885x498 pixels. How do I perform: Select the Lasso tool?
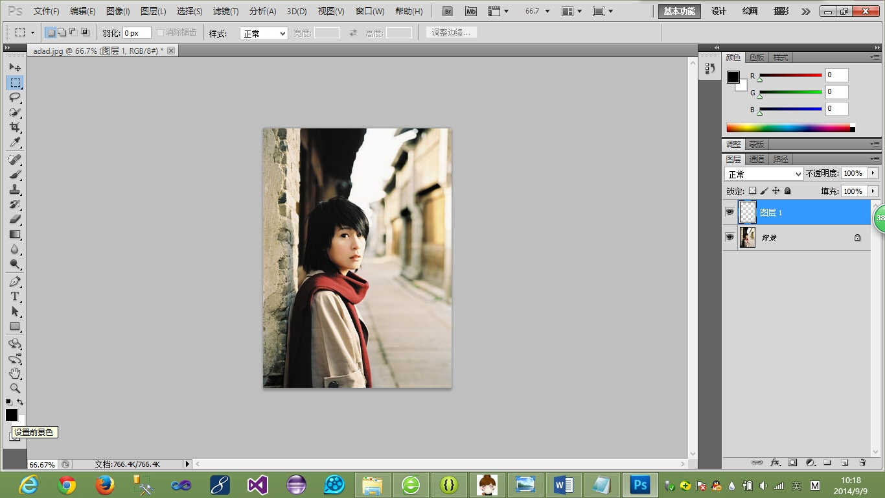click(x=15, y=97)
